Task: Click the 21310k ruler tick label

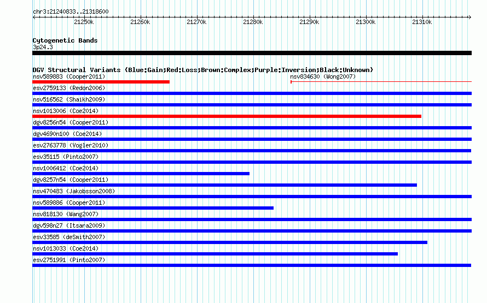Action: (x=422, y=22)
